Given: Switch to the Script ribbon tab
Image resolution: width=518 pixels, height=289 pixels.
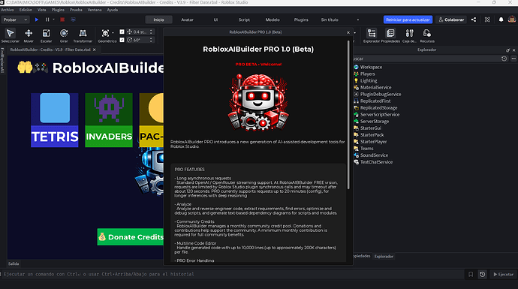Looking at the screenshot, I should (244, 20).
